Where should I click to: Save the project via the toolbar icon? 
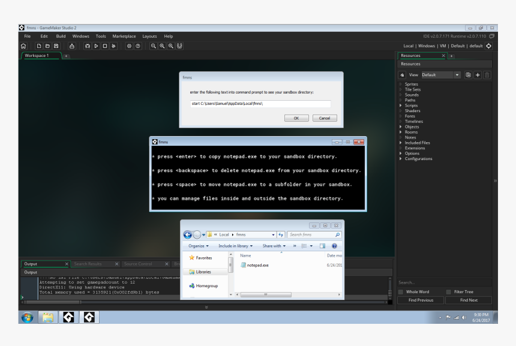tap(56, 46)
